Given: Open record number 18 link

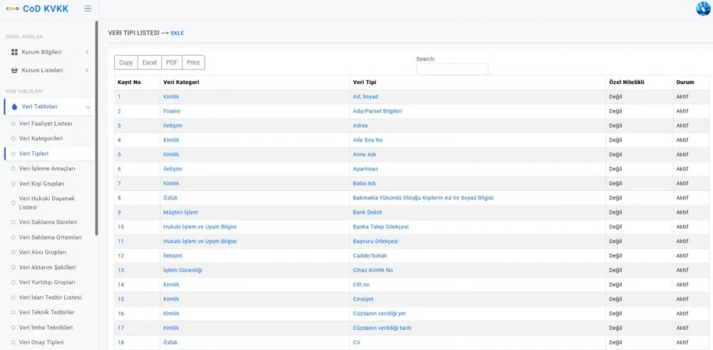Looking at the screenshot, I should click(x=120, y=343).
